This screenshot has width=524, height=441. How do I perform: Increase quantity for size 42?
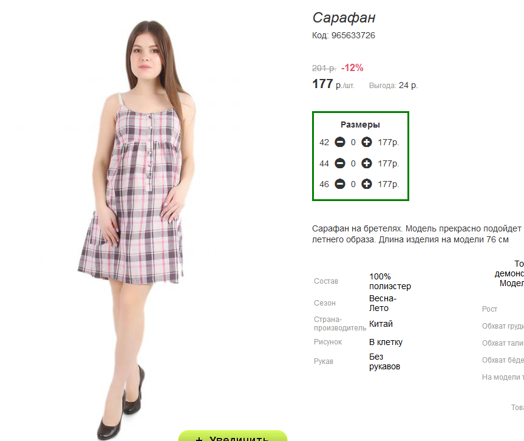pos(367,142)
